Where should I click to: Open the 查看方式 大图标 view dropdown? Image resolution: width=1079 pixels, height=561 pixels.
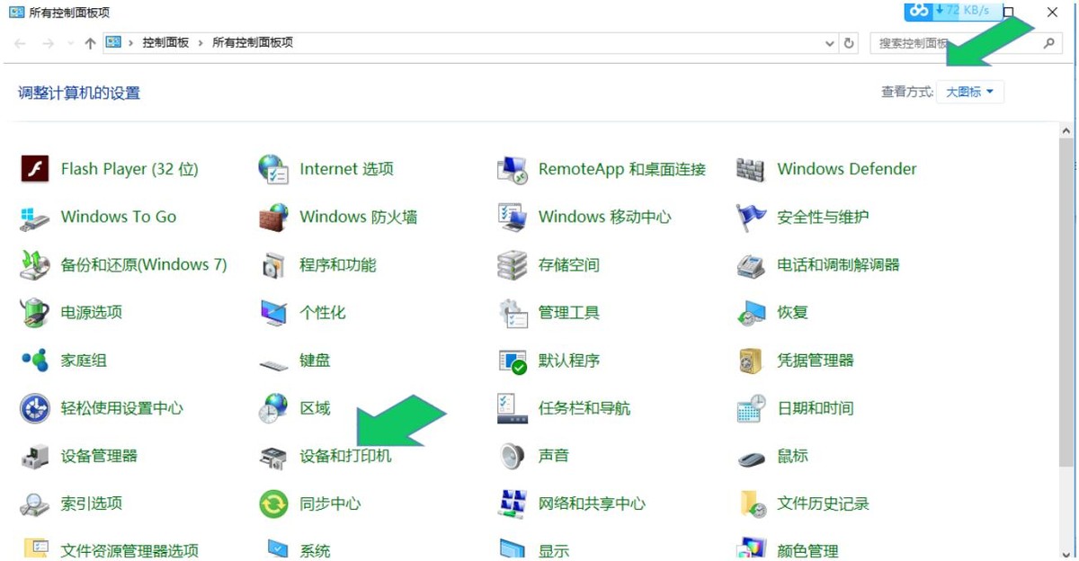point(969,91)
